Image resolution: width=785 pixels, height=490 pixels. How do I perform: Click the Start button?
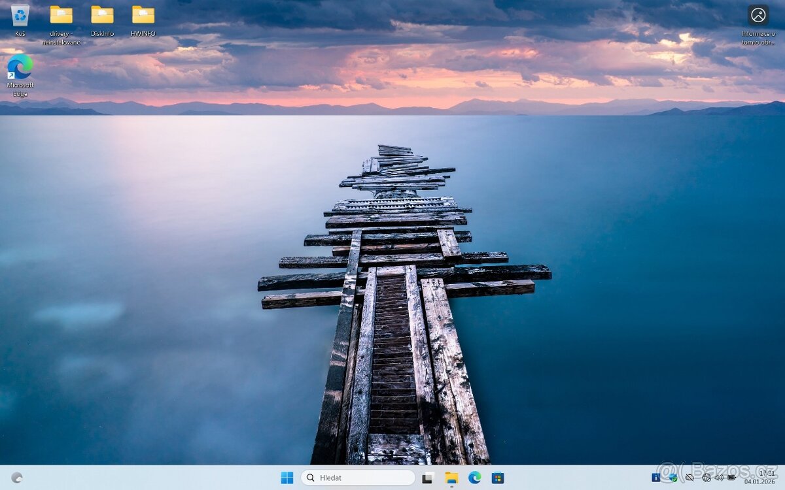coord(287,478)
